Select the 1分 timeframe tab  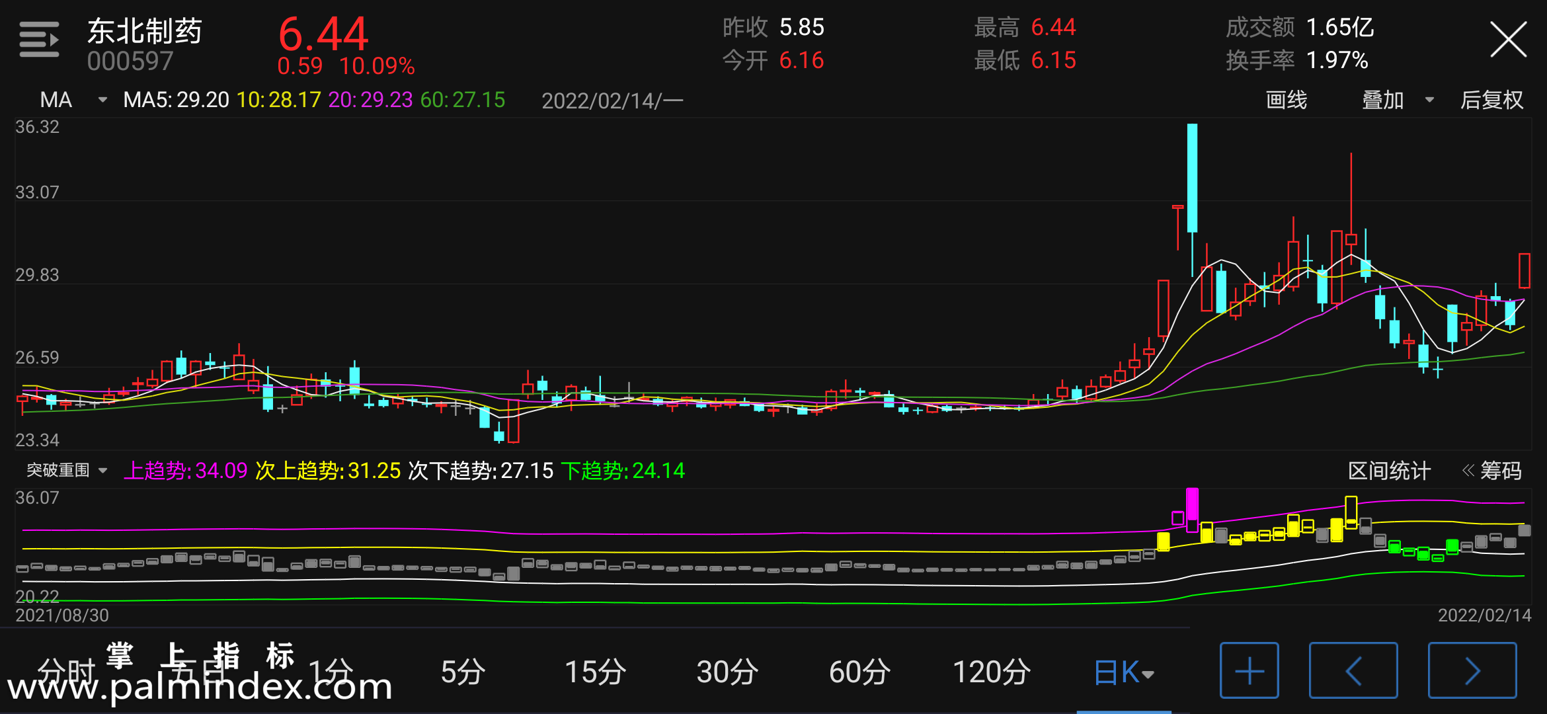click(x=331, y=672)
